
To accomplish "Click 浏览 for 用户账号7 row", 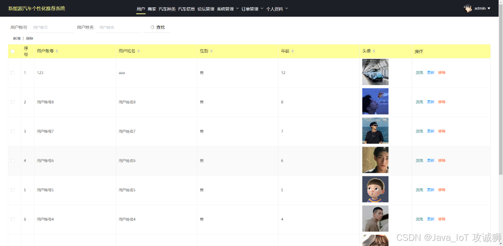I will click(419, 131).
